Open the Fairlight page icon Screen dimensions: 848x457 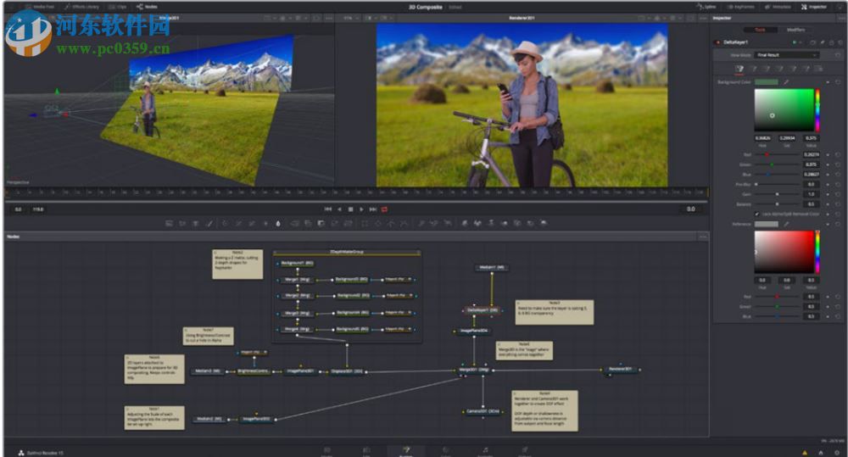(485, 450)
